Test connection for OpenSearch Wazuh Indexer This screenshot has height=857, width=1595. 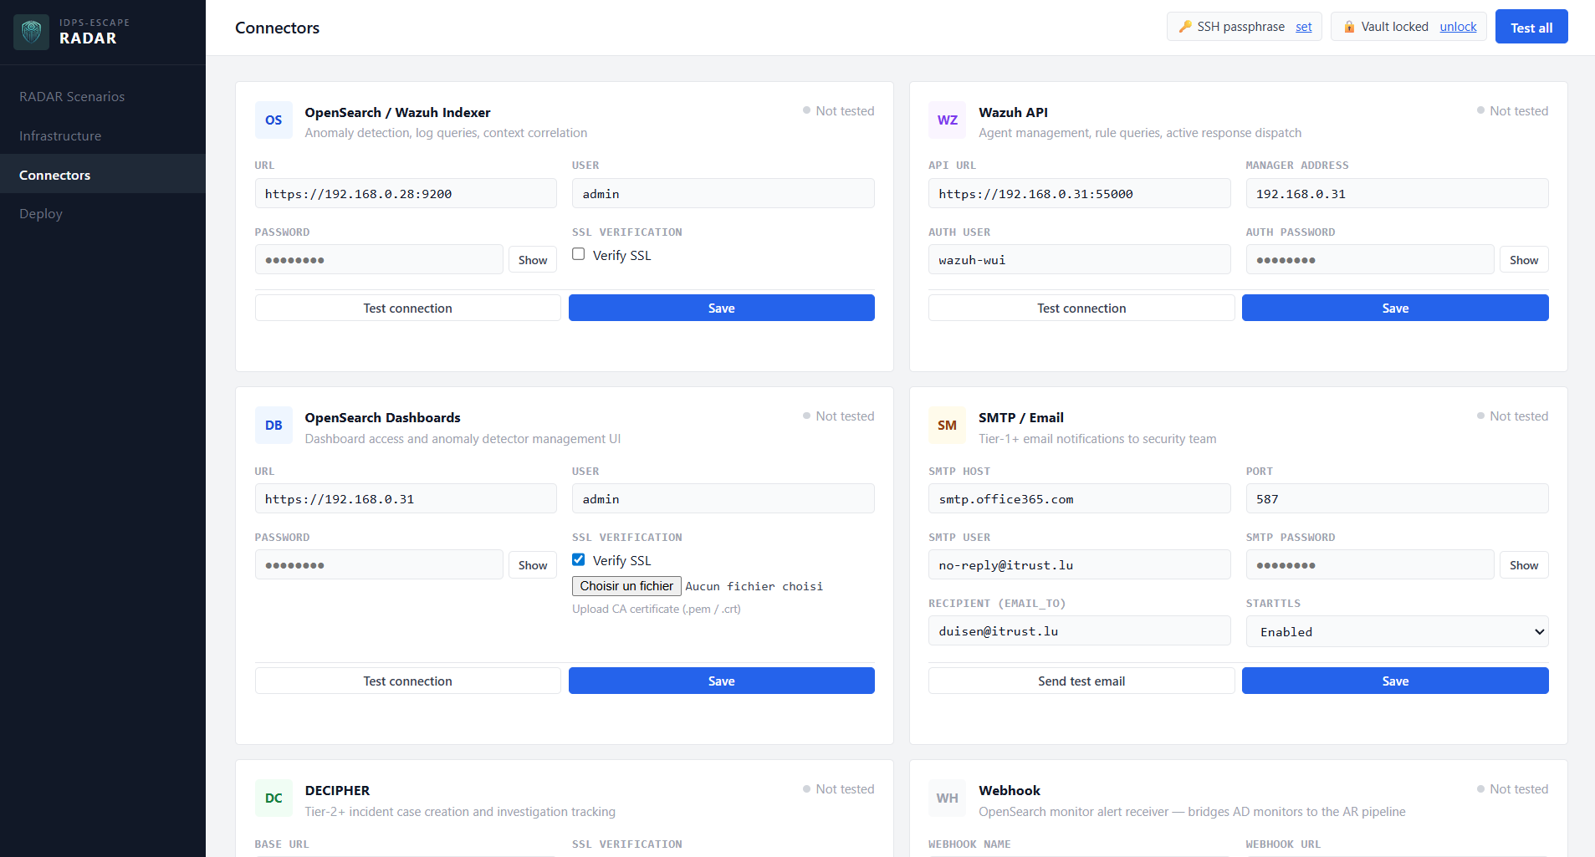(407, 308)
